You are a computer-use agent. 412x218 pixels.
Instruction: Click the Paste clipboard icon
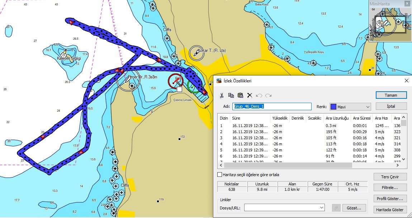point(240,96)
